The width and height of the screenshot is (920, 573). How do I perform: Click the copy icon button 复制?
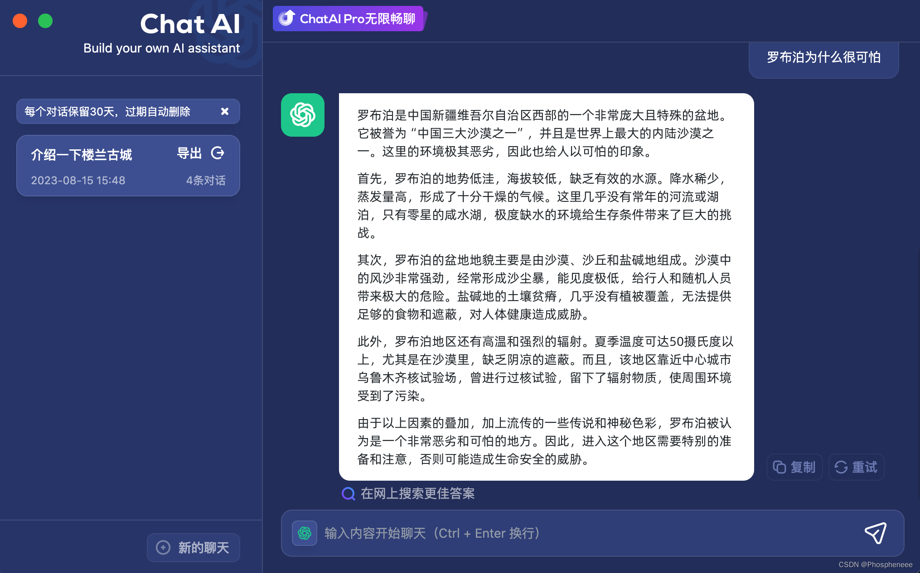click(794, 467)
